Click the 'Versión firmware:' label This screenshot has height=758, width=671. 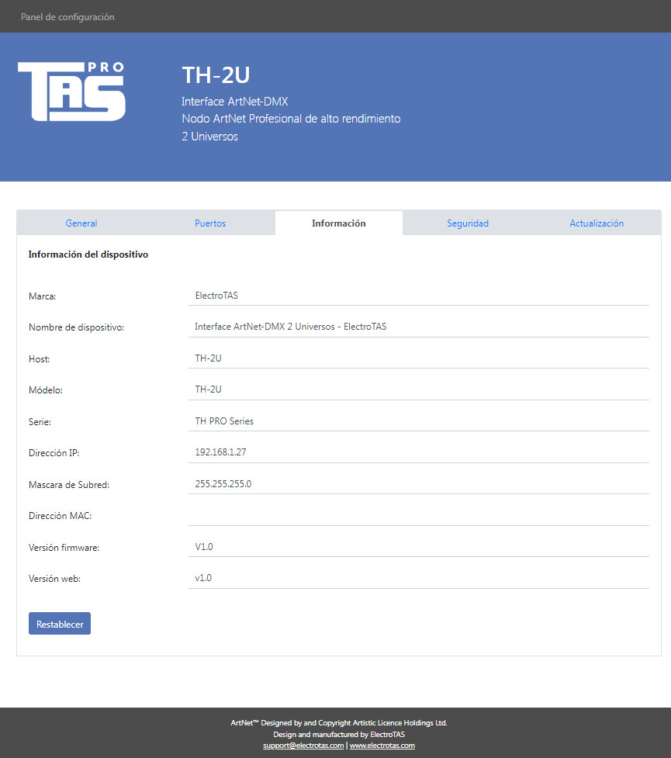point(64,548)
